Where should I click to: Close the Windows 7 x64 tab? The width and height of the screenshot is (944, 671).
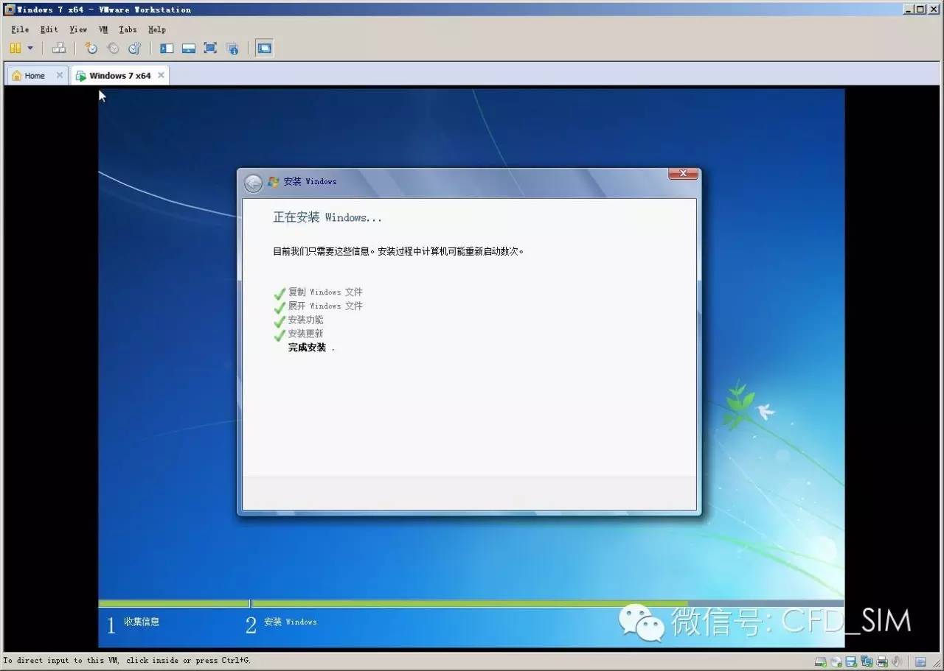point(161,75)
